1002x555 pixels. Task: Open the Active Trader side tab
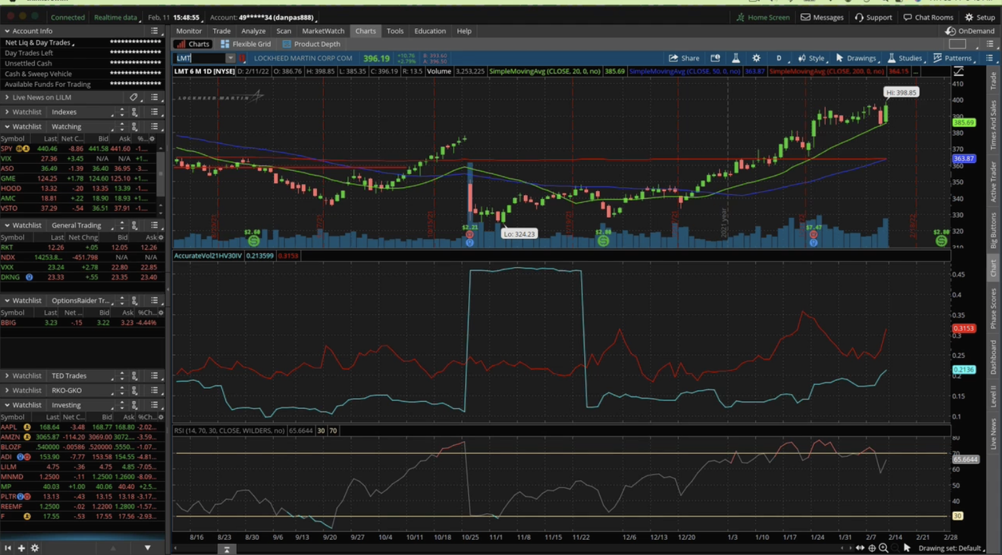click(993, 181)
